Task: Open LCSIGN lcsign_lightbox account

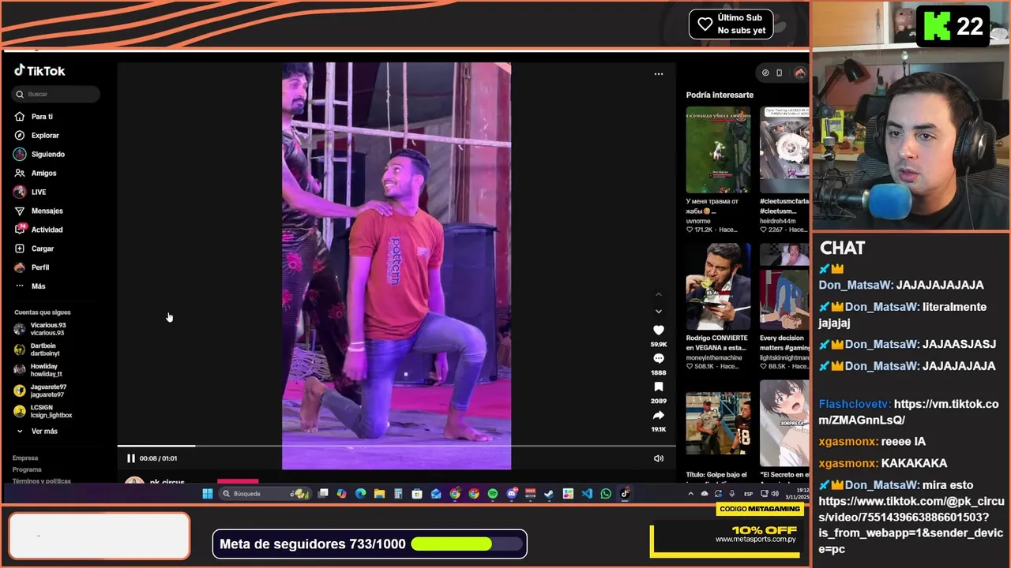Action: (x=43, y=411)
